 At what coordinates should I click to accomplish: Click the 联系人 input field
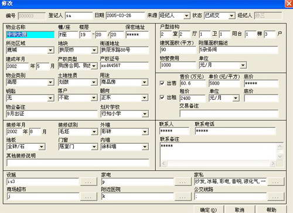175,131
